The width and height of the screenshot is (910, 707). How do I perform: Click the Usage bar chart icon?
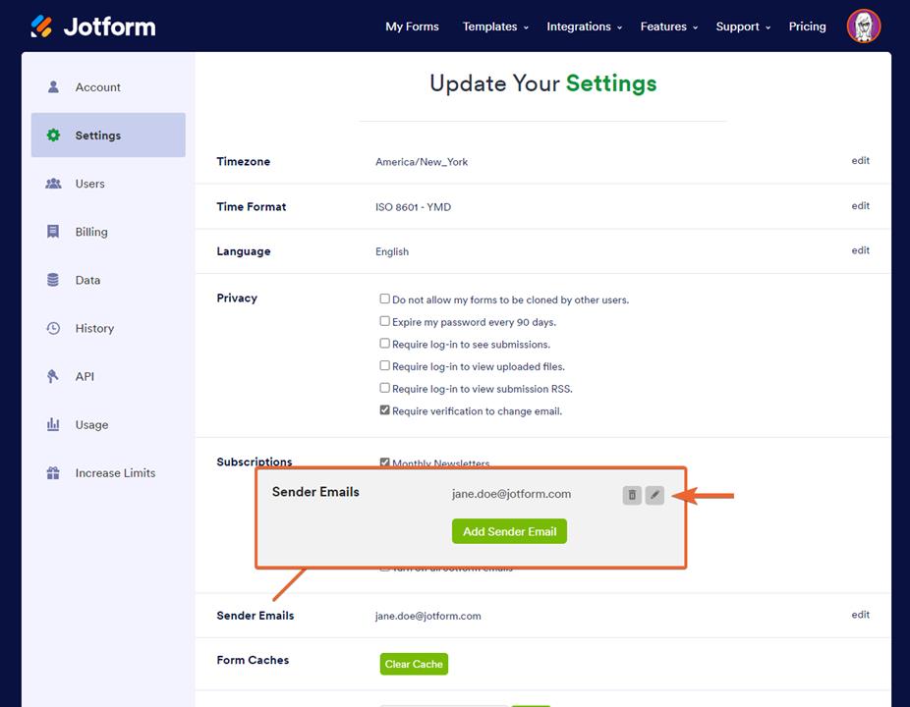pyautogui.click(x=53, y=424)
